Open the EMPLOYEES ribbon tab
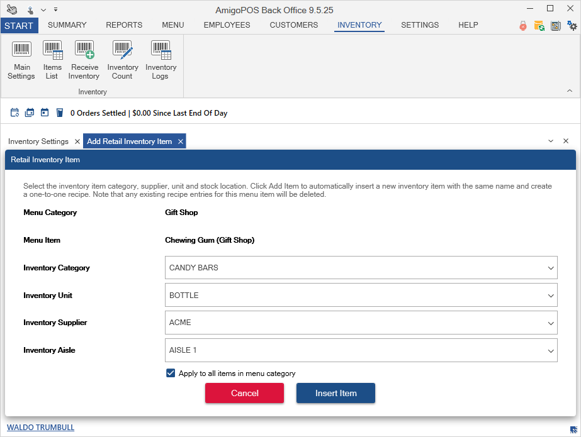Image resolution: width=581 pixels, height=437 pixels. click(x=227, y=25)
